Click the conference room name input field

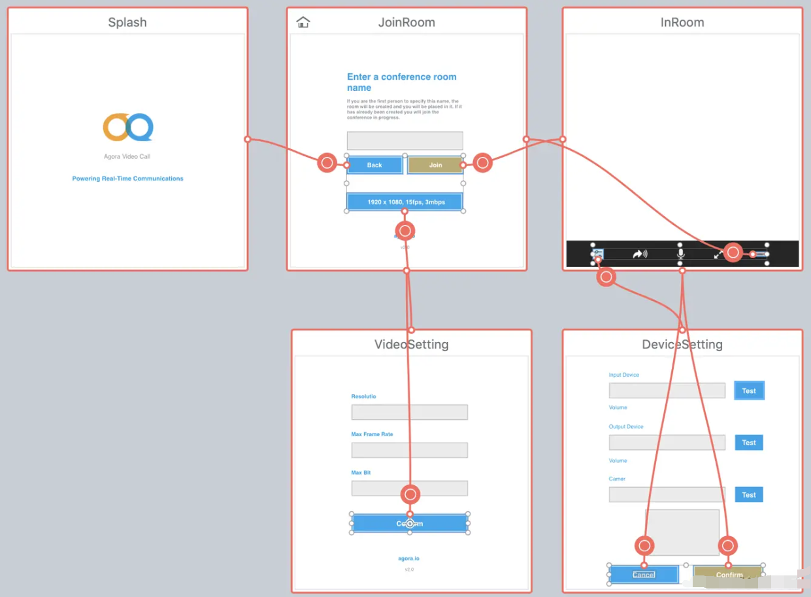pyautogui.click(x=405, y=141)
